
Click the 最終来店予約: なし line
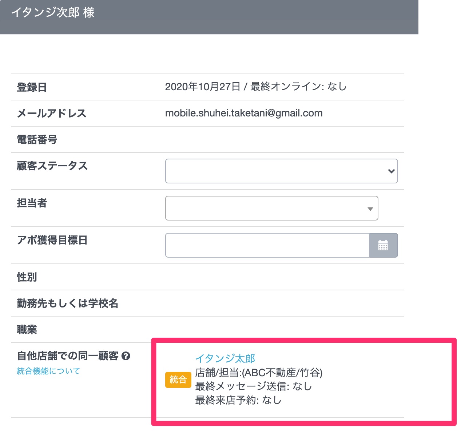pos(238,400)
